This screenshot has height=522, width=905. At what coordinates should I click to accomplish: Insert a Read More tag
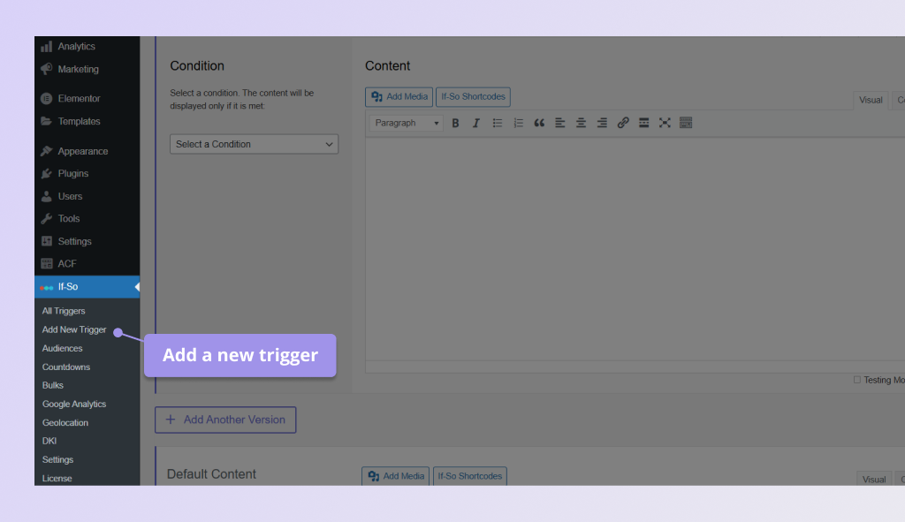pos(644,123)
